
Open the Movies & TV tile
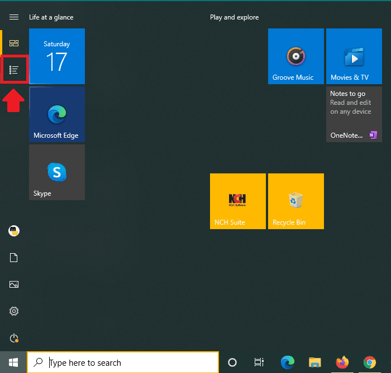(354, 56)
